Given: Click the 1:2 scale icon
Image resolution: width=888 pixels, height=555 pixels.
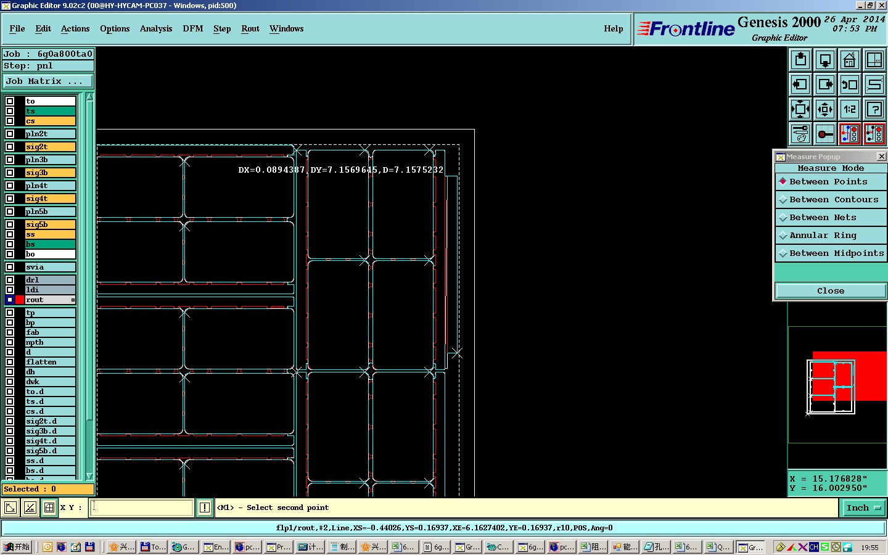Looking at the screenshot, I should 850,109.
